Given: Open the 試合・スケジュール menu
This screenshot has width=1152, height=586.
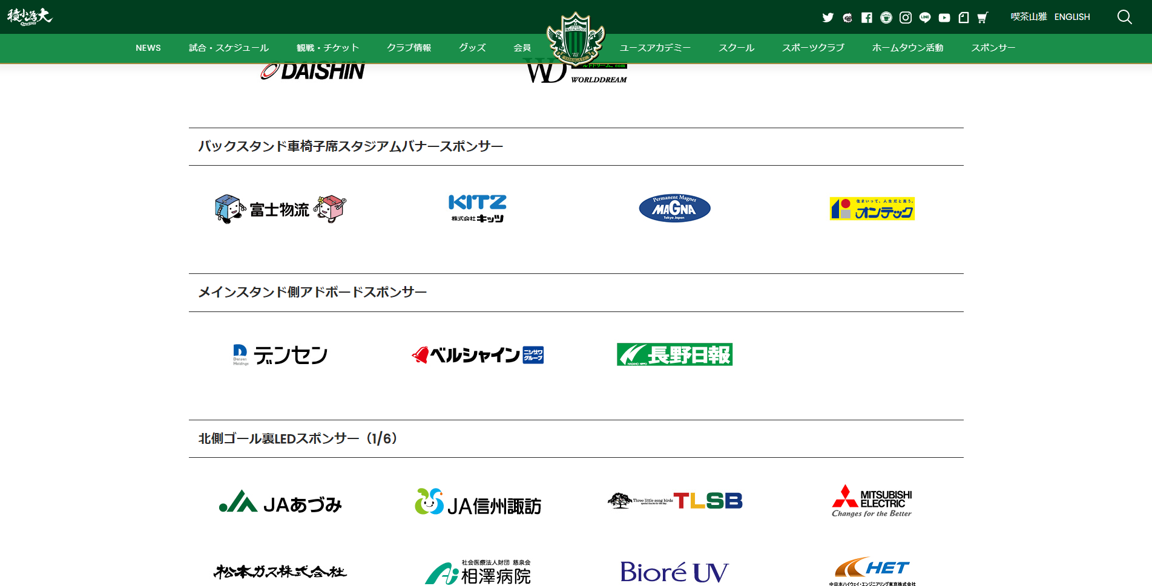Looking at the screenshot, I should click(x=229, y=48).
